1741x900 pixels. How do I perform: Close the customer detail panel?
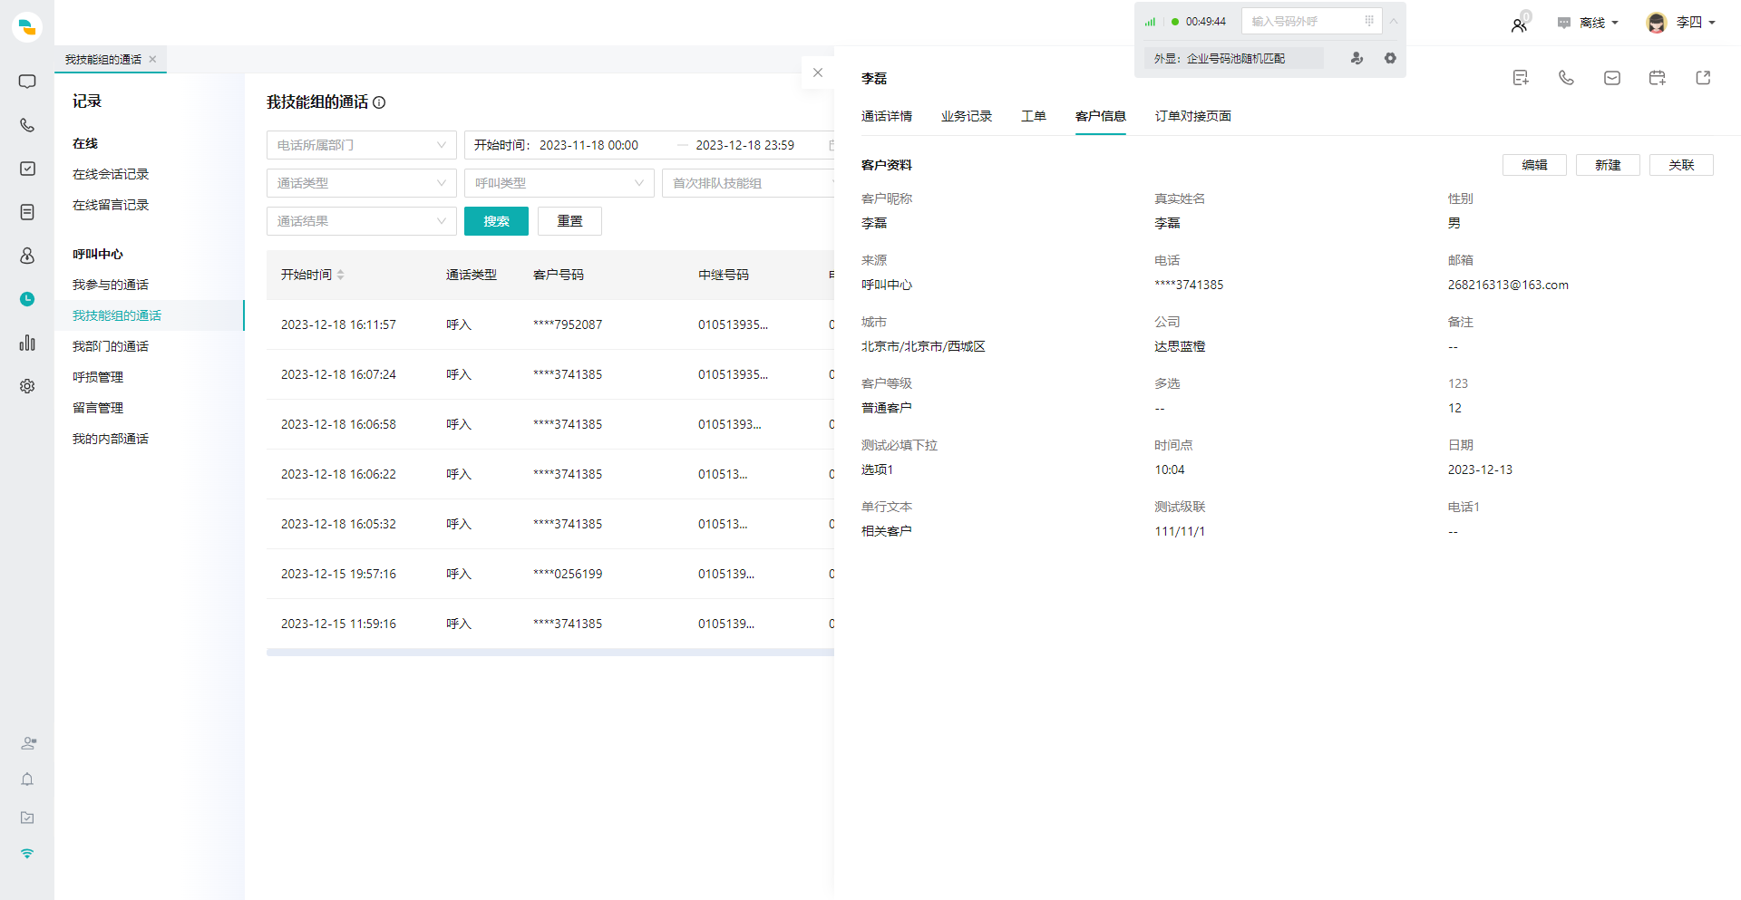tap(818, 73)
